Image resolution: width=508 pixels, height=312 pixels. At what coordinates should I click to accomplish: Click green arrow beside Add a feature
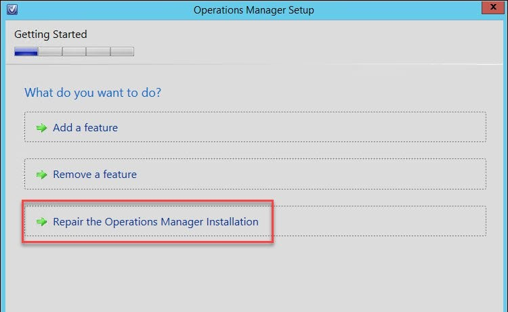(41, 128)
